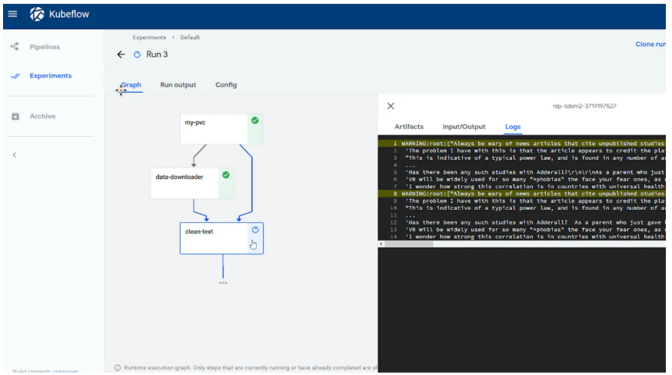Open the Experiments section
The image size is (672, 375).
point(51,76)
